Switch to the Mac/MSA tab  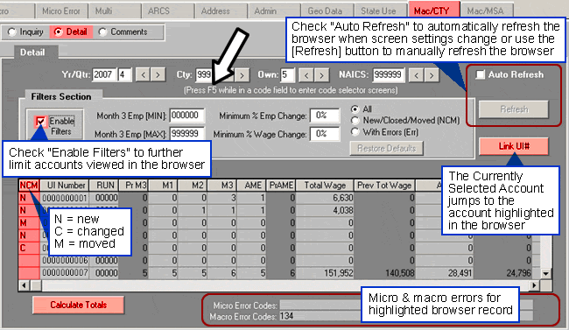coord(486,11)
